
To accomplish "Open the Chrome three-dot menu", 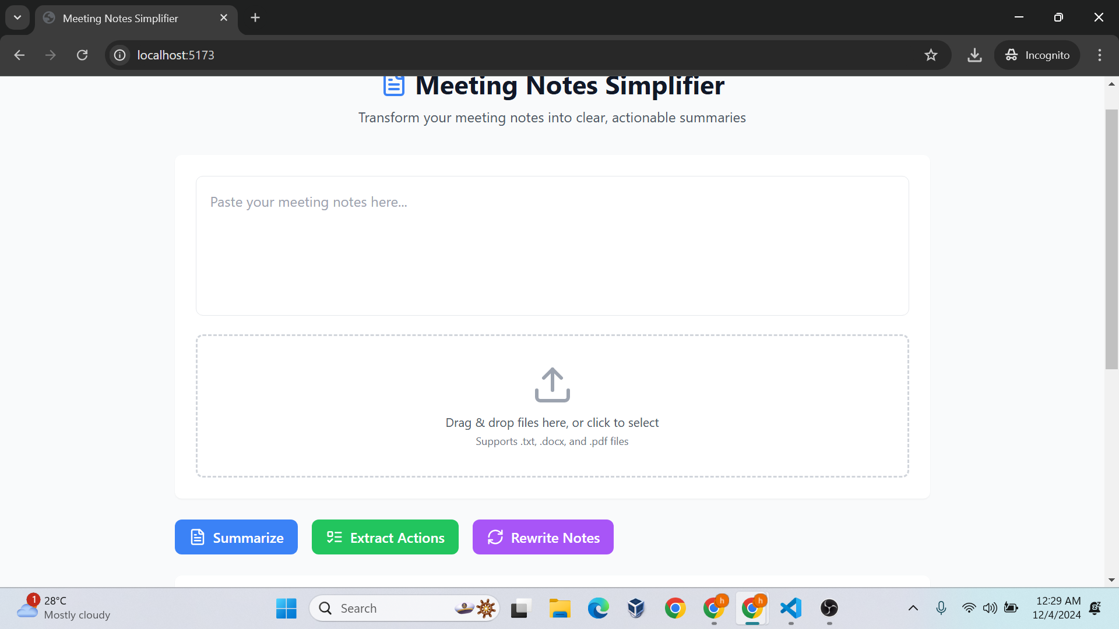I will click(x=1100, y=55).
